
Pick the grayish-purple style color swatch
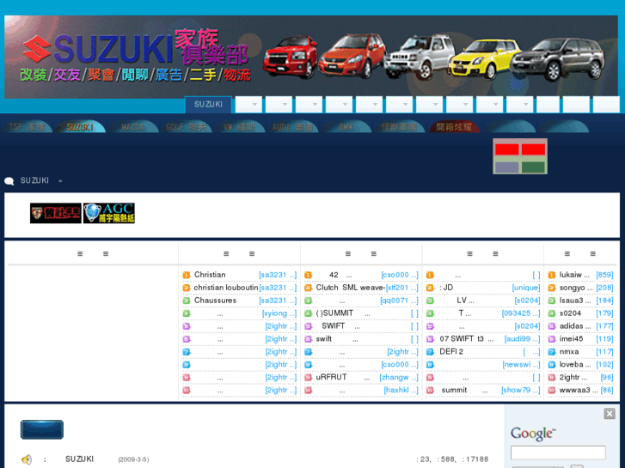click(507, 167)
